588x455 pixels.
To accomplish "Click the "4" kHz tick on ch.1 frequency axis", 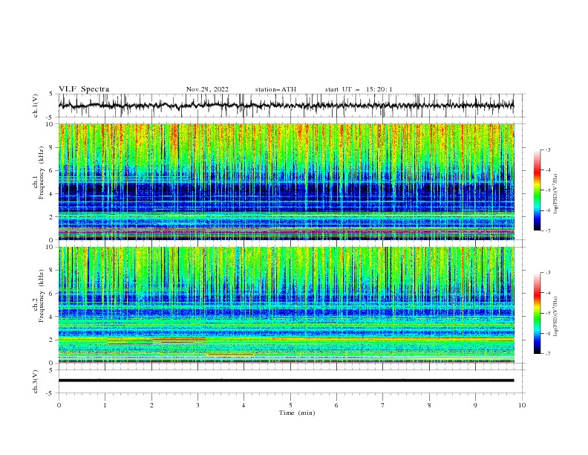I will (x=52, y=194).
